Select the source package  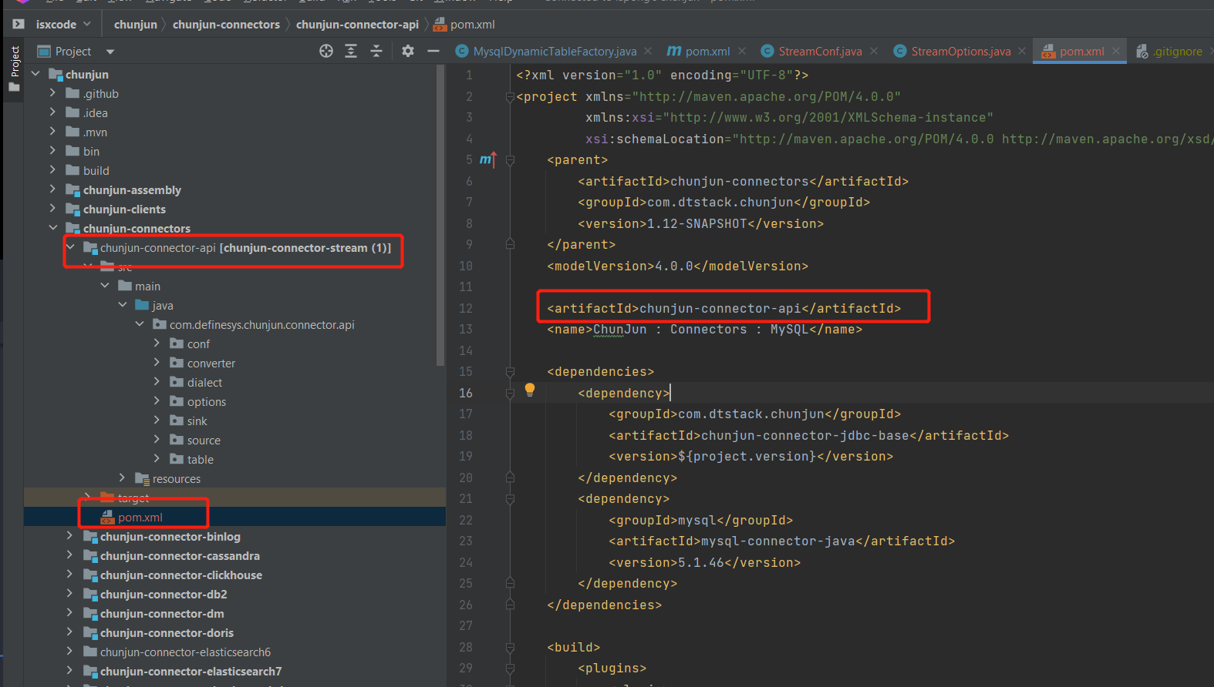[204, 441]
